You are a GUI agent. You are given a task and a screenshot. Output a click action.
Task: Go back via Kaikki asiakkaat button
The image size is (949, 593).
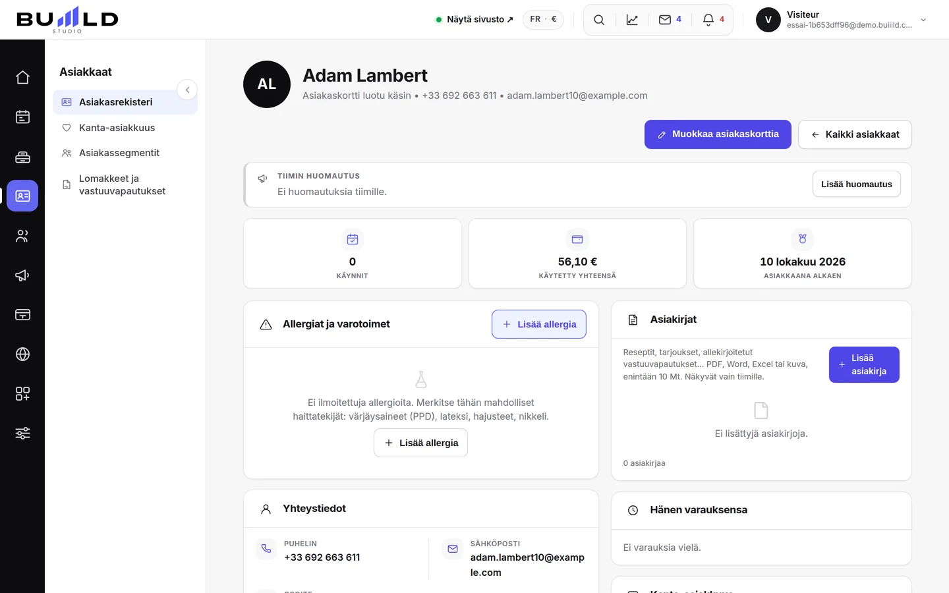coord(855,134)
